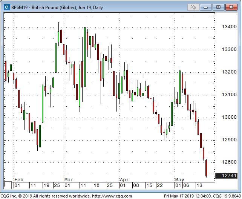242x199 pixels.
Task: Click the tall green candle reaching 13200 in May
Action: click(x=180, y=87)
